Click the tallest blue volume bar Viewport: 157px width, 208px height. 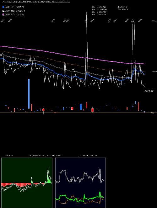(29, 94)
